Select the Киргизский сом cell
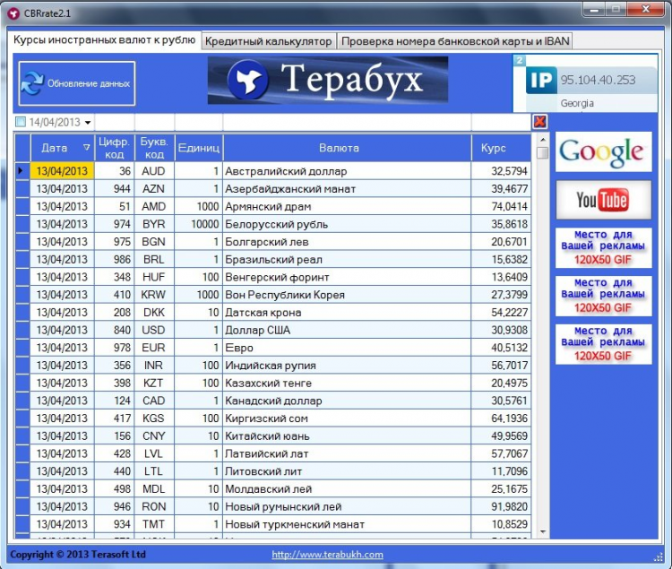Image resolution: width=672 pixels, height=569 pixels. tap(347, 418)
